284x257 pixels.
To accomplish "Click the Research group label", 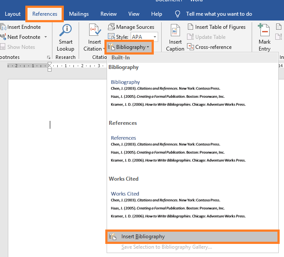I will [x=66, y=57].
